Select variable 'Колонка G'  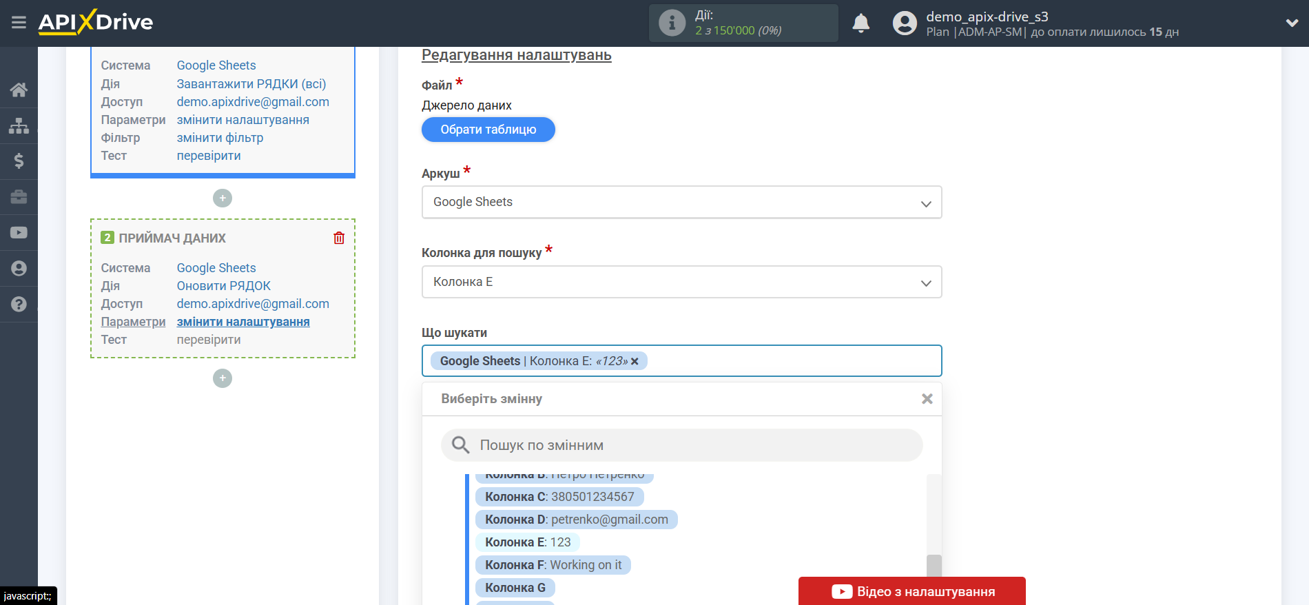tap(515, 588)
